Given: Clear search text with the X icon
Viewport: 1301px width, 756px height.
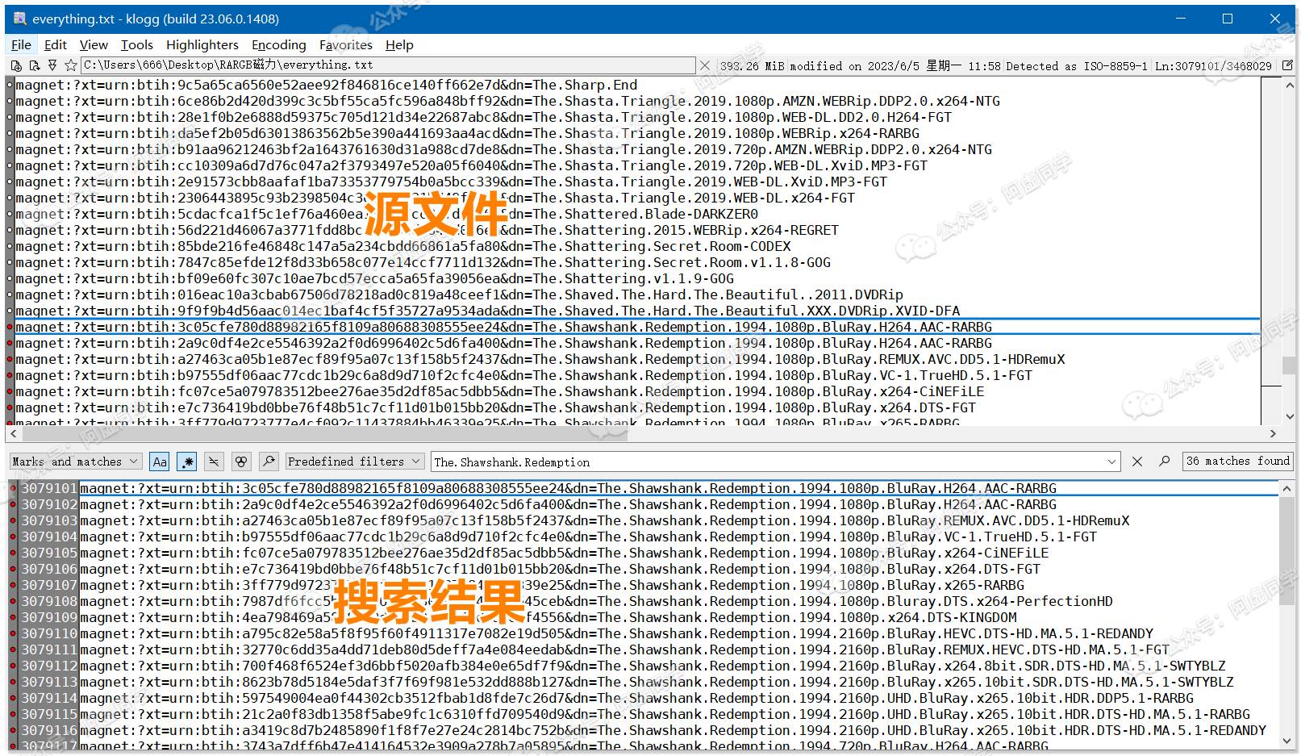Looking at the screenshot, I should point(1137,462).
